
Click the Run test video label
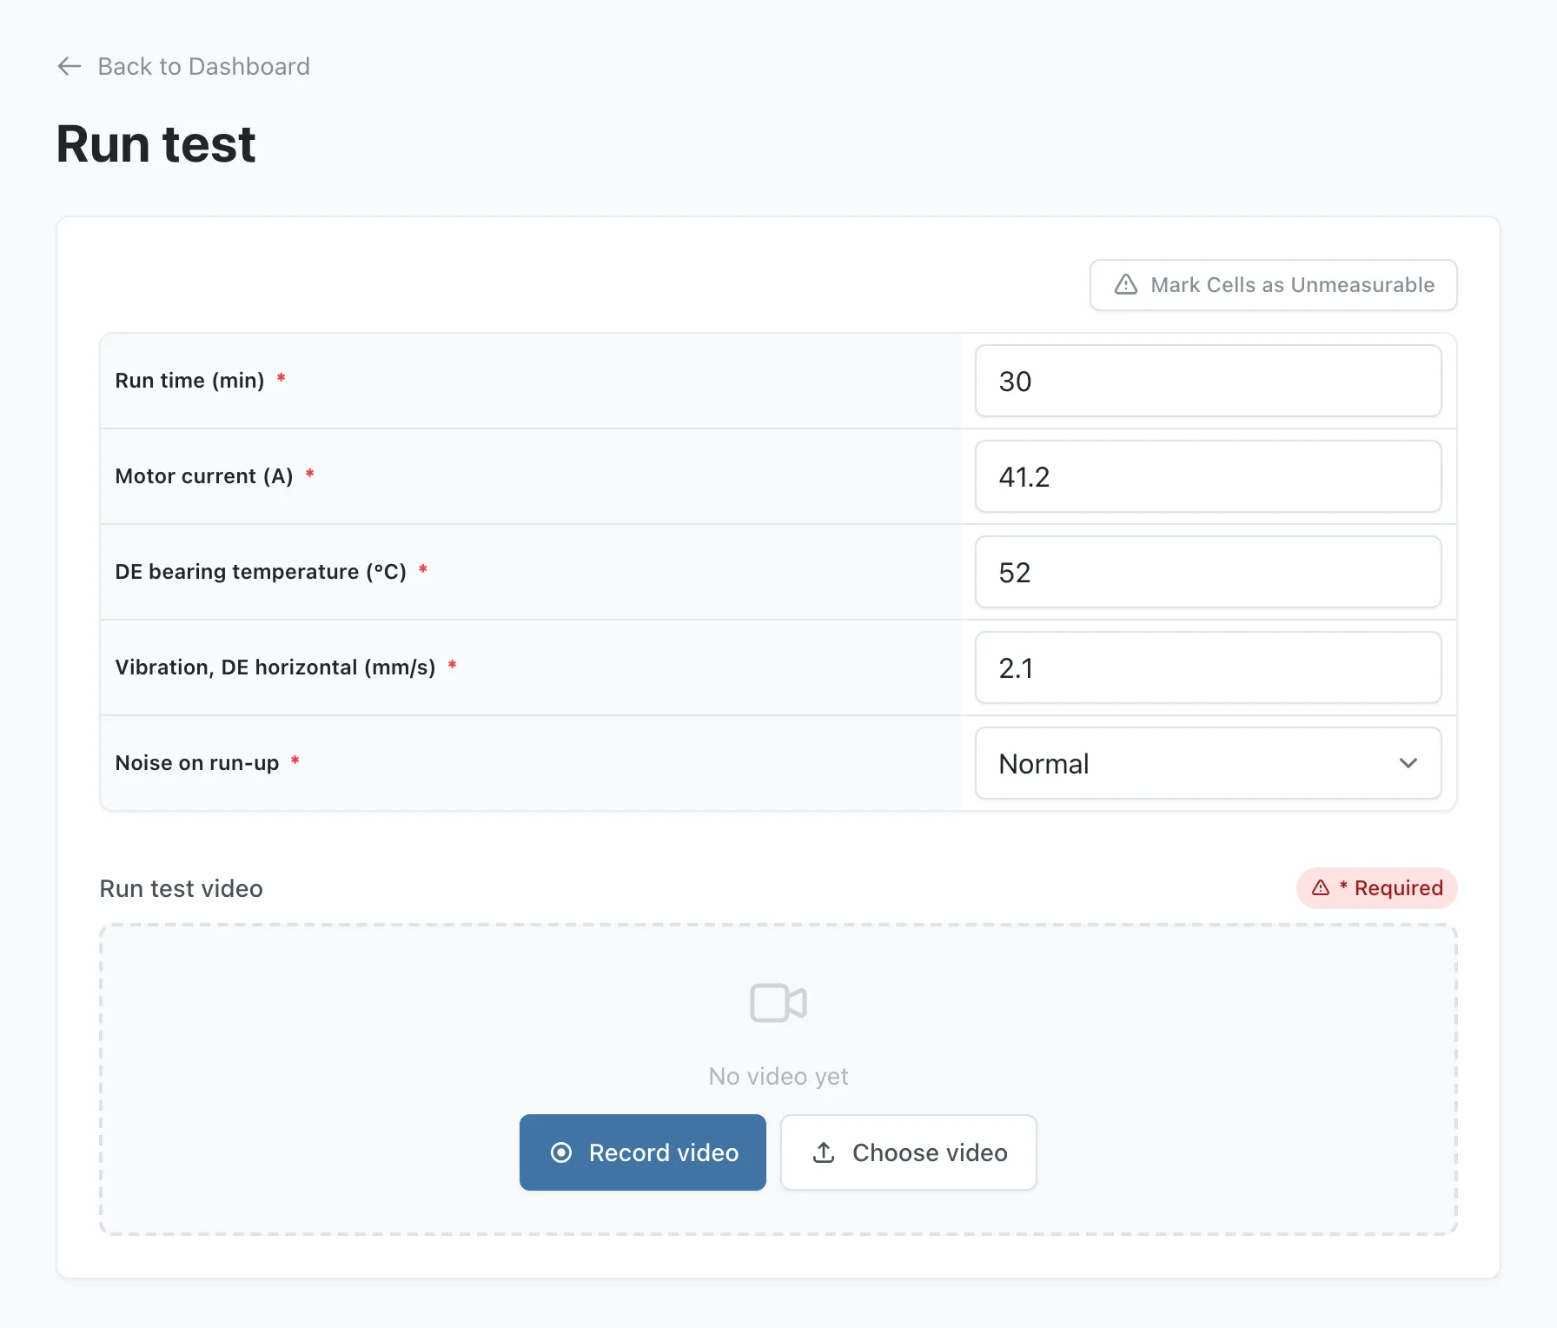[182, 888]
